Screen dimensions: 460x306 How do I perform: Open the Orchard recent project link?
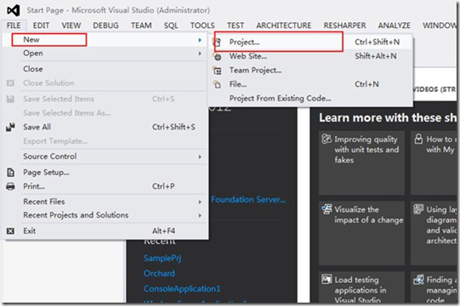159,274
